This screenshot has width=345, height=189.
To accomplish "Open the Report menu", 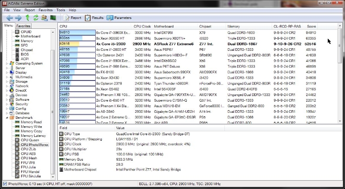I will pos(29,10).
